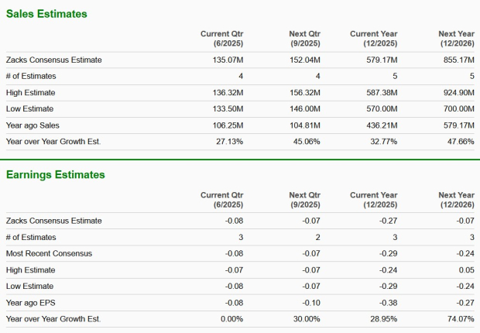Select Next Year column header in Sales table

click(455, 39)
